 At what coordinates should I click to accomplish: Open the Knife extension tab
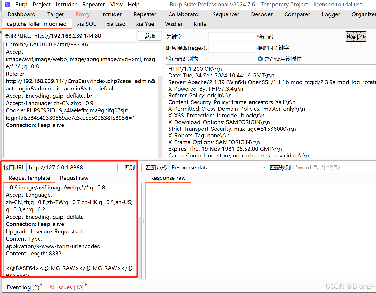point(200,24)
